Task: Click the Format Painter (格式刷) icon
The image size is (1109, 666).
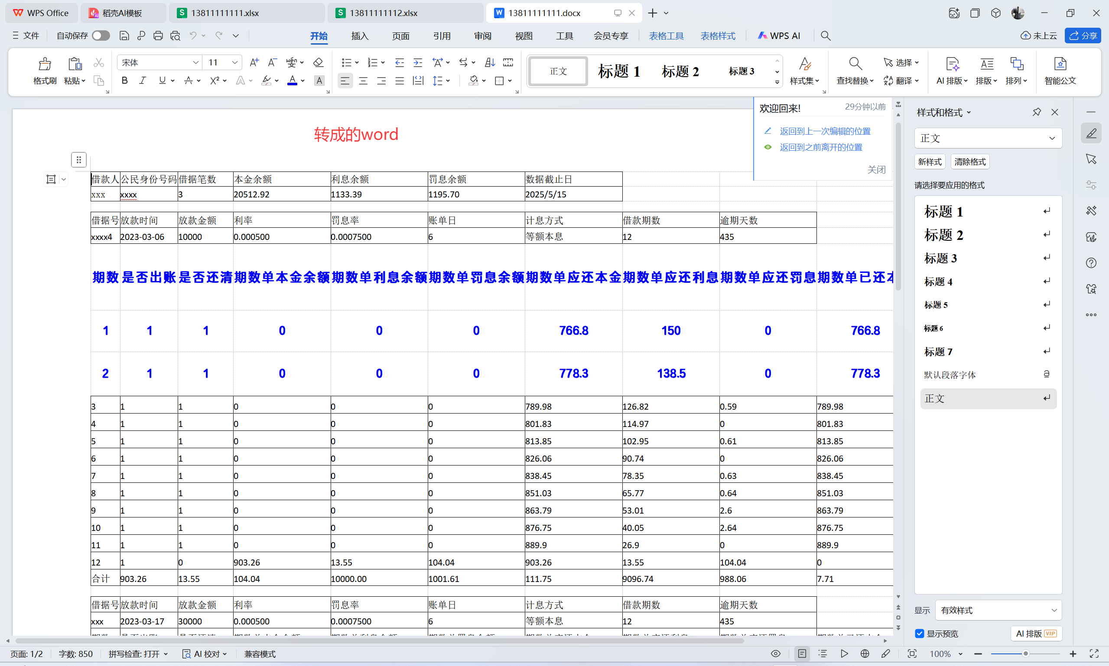Action: point(45,65)
